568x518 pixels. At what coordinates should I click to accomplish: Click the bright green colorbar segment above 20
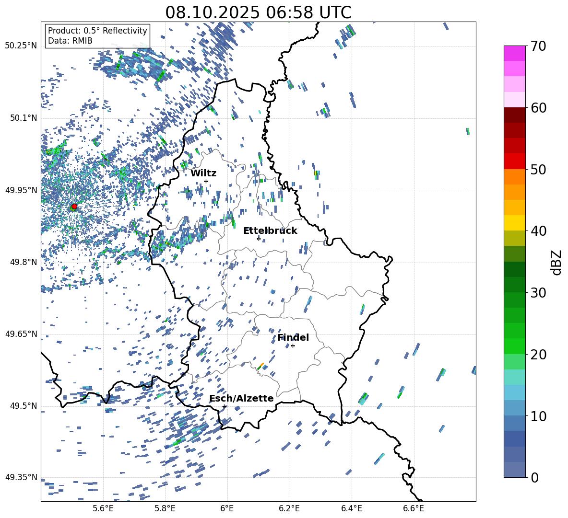[514, 346]
